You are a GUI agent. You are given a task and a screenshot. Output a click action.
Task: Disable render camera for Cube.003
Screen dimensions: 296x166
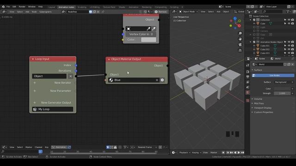click(x=292, y=53)
